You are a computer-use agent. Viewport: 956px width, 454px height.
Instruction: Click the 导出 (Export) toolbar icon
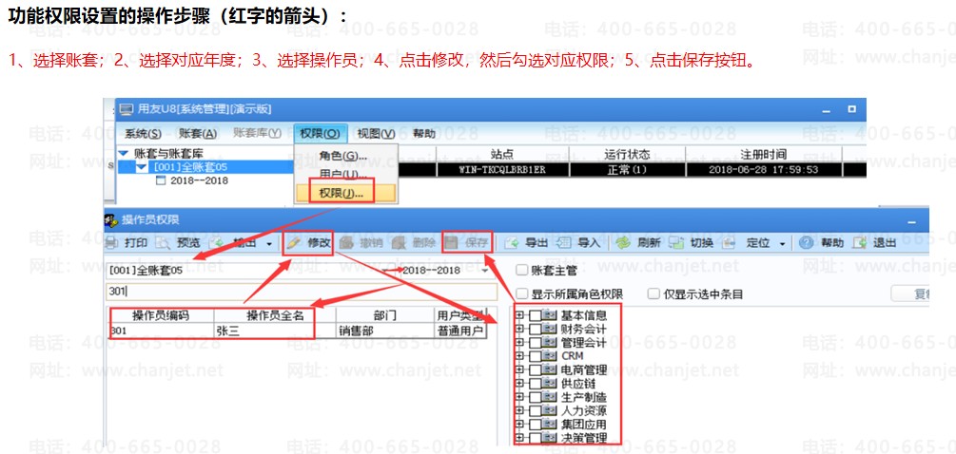point(513,243)
